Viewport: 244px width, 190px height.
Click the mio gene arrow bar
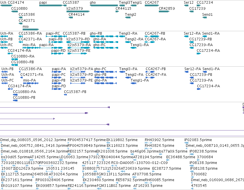pyautogui.click(x=31, y=29)
